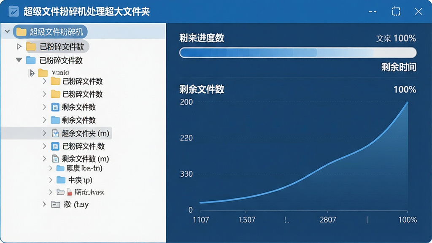Click the peak of the chart curve
This screenshot has height=243, width=432.
[407, 103]
